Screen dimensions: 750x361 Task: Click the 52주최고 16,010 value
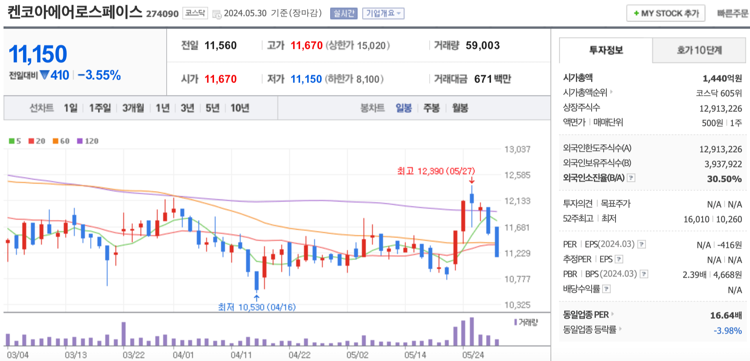[696, 219]
